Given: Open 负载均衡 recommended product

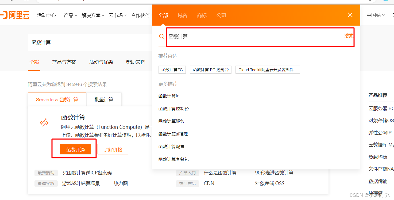Looking at the screenshot, I should pyautogui.click(x=378, y=157).
